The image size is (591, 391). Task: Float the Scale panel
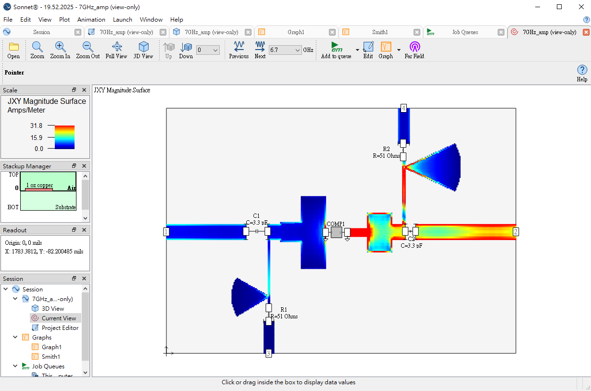pyautogui.click(x=74, y=90)
